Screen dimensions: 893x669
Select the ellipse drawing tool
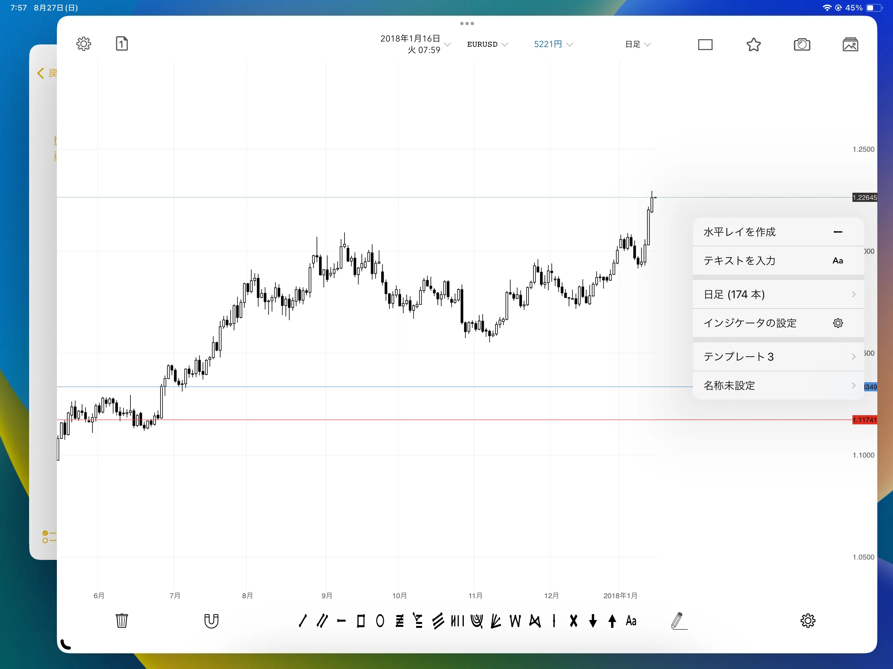pos(380,621)
